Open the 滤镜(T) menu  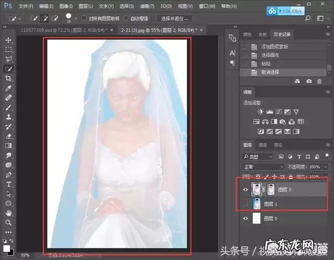click(147, 6)
